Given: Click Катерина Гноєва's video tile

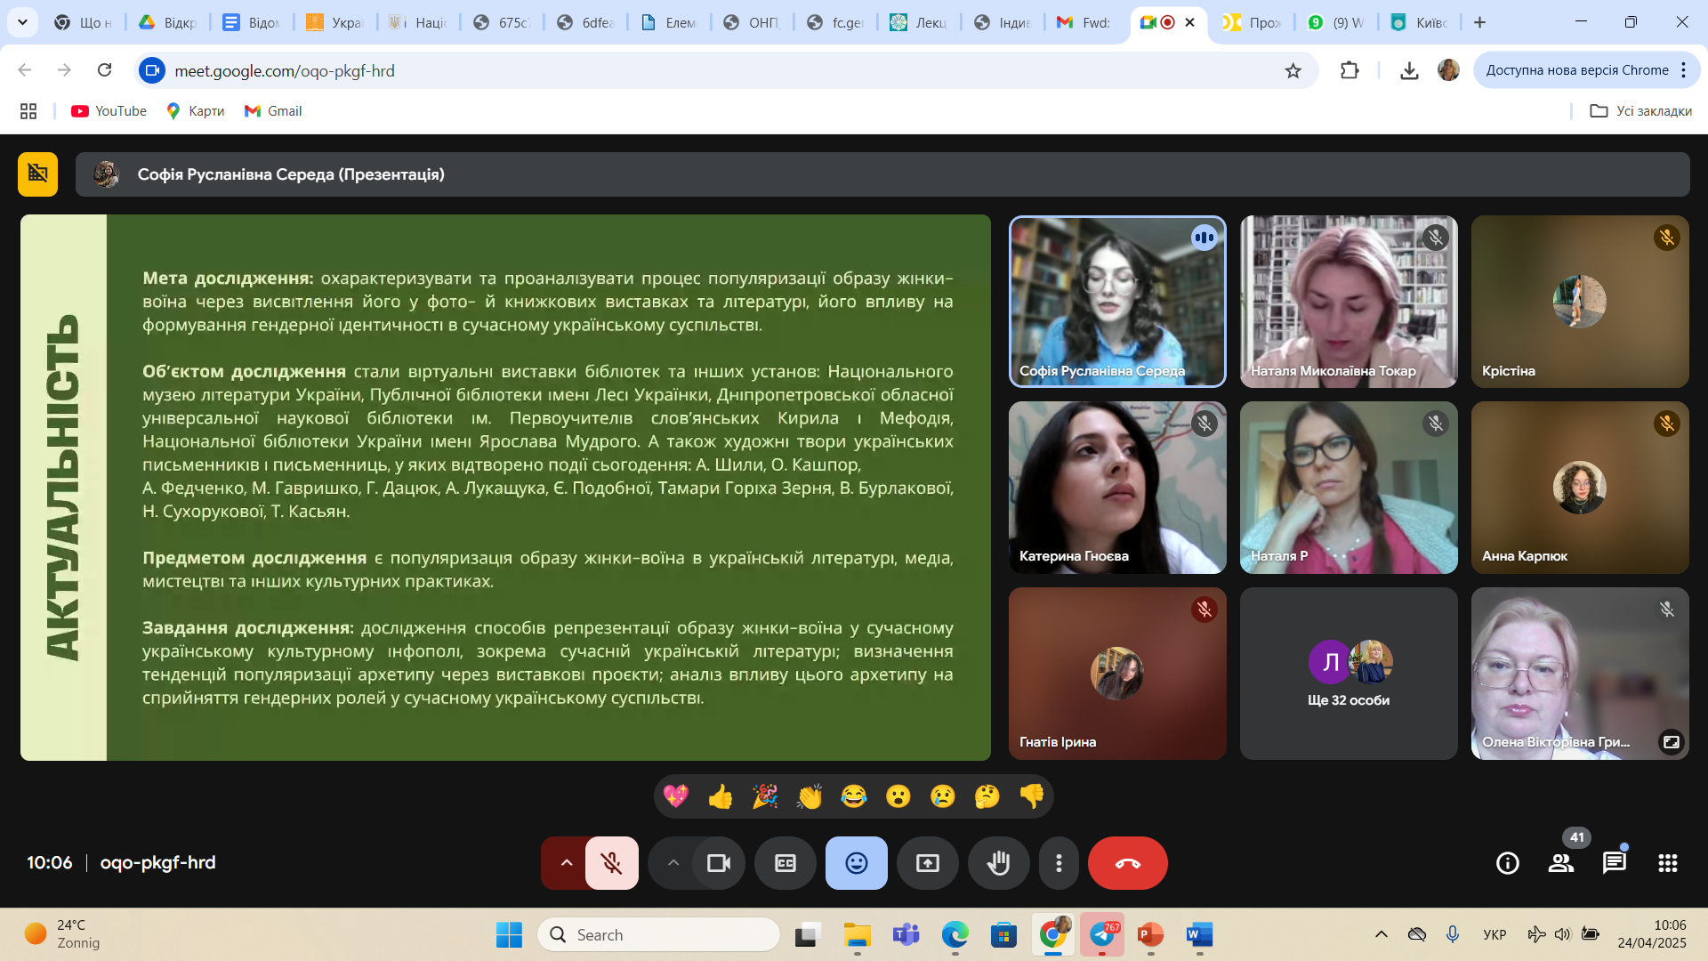Looking at the screenshot, I should tap(1116, 487).
